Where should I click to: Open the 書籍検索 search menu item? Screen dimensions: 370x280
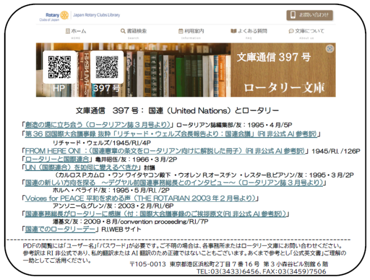pyautogui.click(x=133, y=31)
